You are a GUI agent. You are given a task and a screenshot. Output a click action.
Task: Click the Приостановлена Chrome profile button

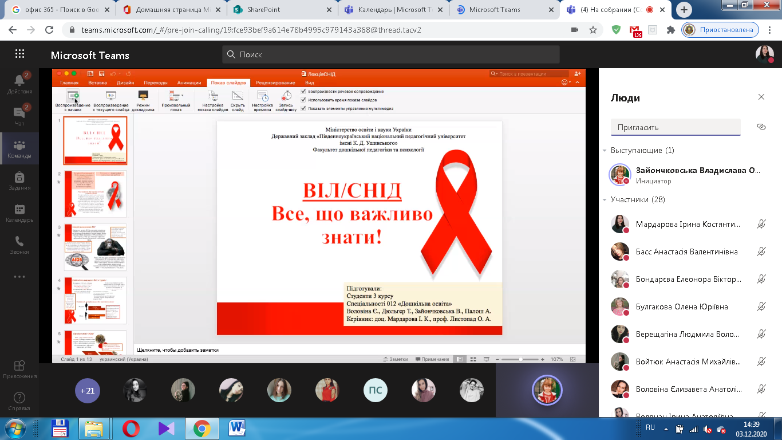720,30
